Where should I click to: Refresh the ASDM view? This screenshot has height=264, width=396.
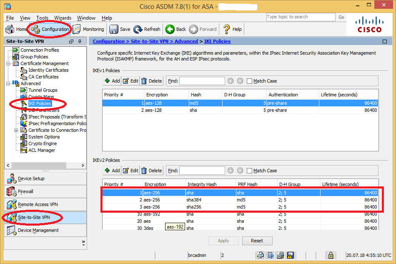point(147,29)
